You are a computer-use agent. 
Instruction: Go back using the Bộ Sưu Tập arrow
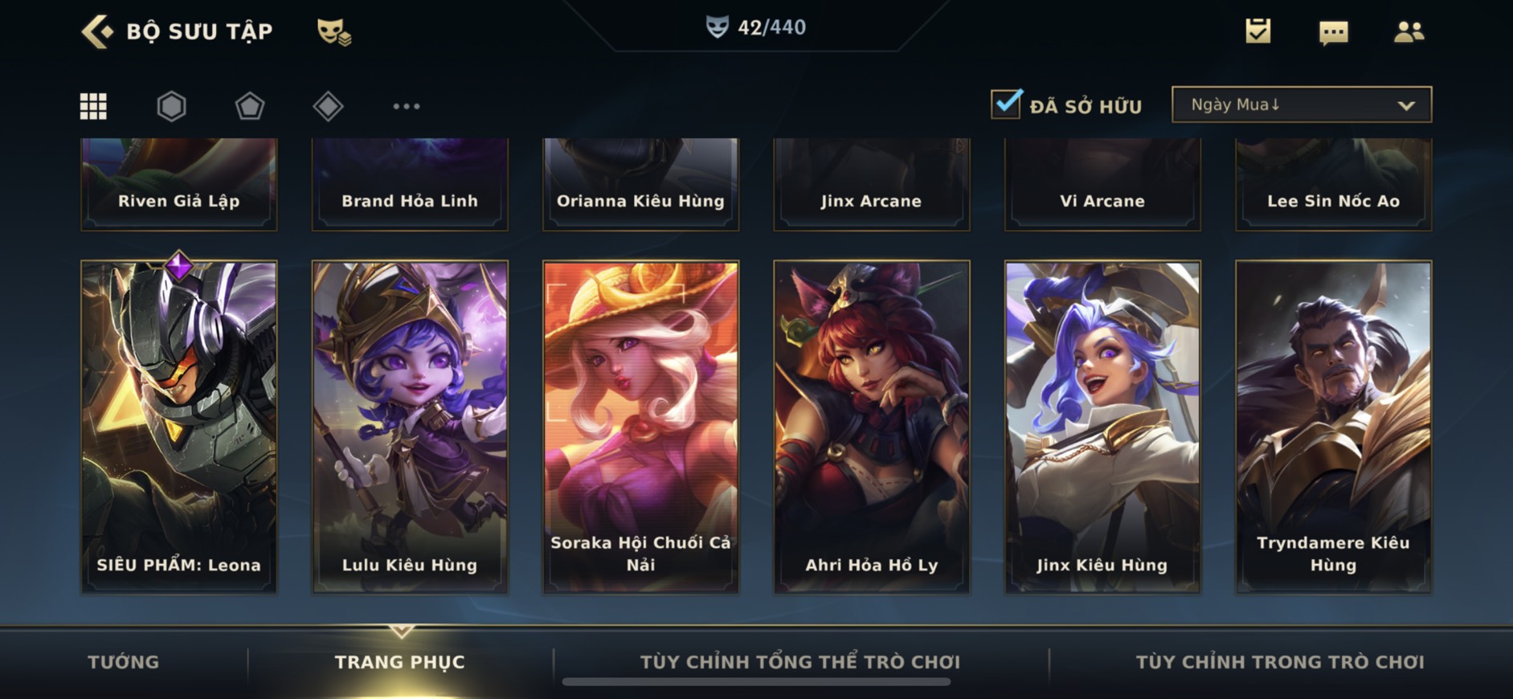(98, 31)
